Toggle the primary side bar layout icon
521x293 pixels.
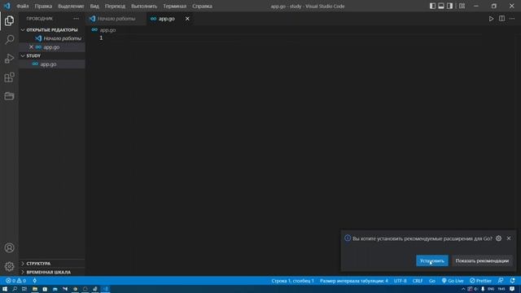[432, 6]
